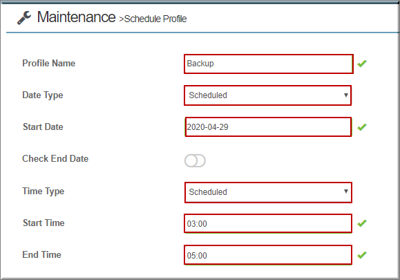
Task: Click the green checkmark beside Start Date
Action: tap(362, 127)
